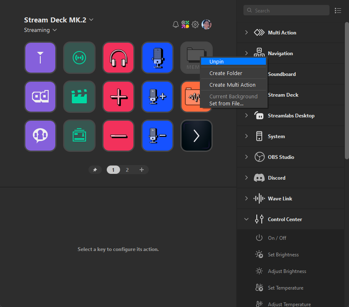Select the On / Off action
349x307 pixels.
coord(291,238)
